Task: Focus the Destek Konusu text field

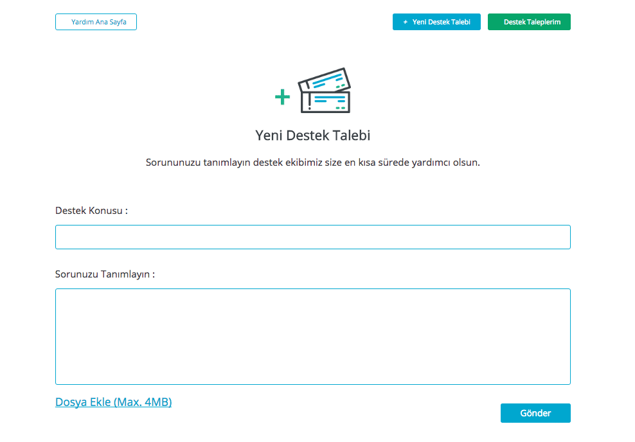Action: 312,237
